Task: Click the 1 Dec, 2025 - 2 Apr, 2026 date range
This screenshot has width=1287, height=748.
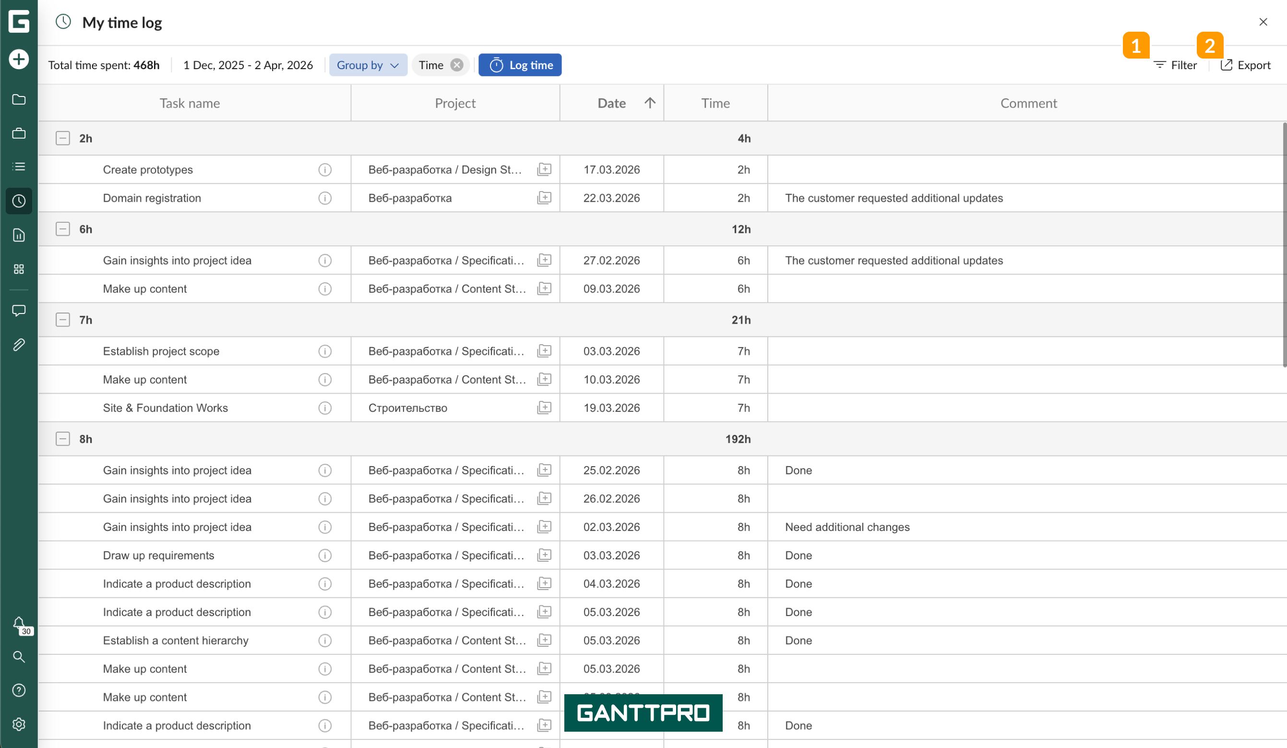Action: [248, 65]
